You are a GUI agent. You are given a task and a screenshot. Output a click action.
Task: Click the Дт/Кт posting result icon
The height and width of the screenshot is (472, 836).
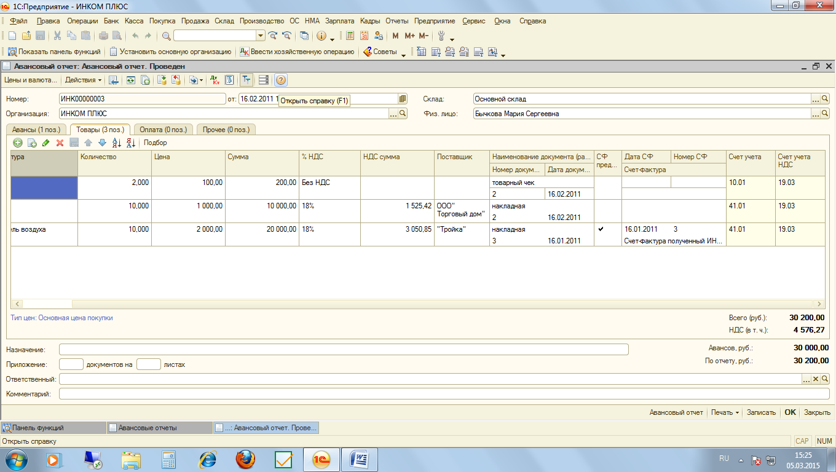215,80
